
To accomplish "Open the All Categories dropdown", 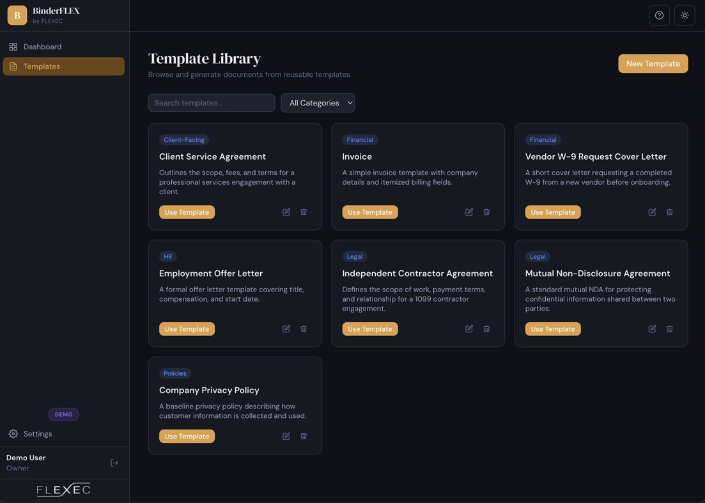I will 318,103.
